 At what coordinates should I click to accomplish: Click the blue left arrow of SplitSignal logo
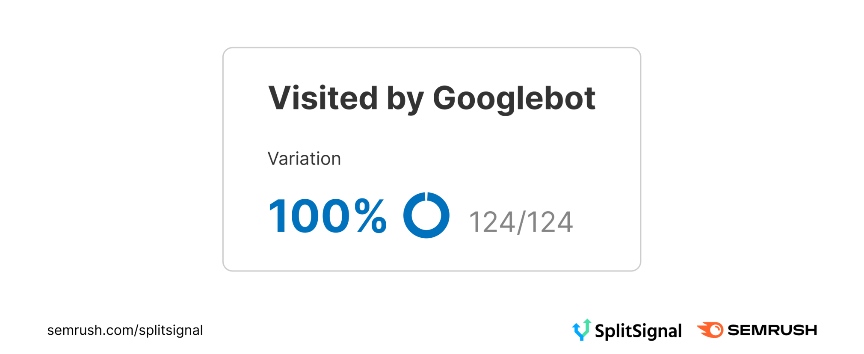576,329
